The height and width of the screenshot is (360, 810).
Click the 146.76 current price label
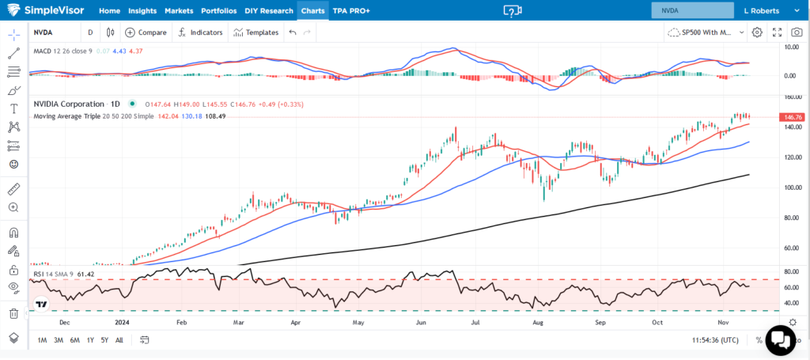793,117
